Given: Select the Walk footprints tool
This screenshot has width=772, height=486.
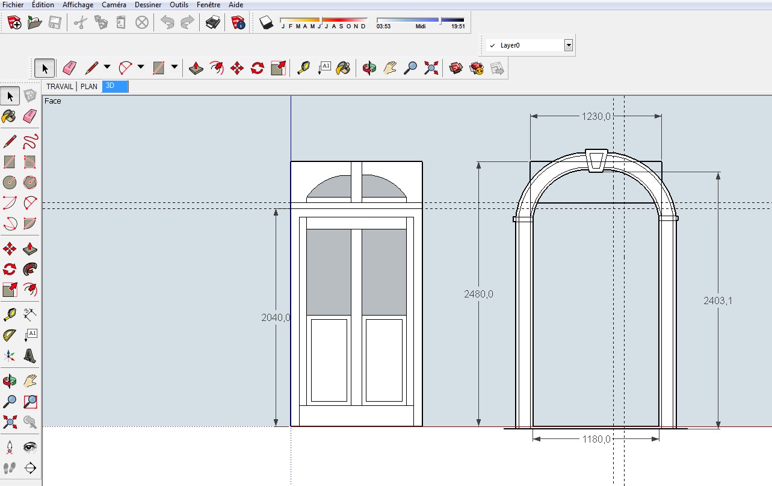Looking at the screenshot, I should (x=10, y=468).
